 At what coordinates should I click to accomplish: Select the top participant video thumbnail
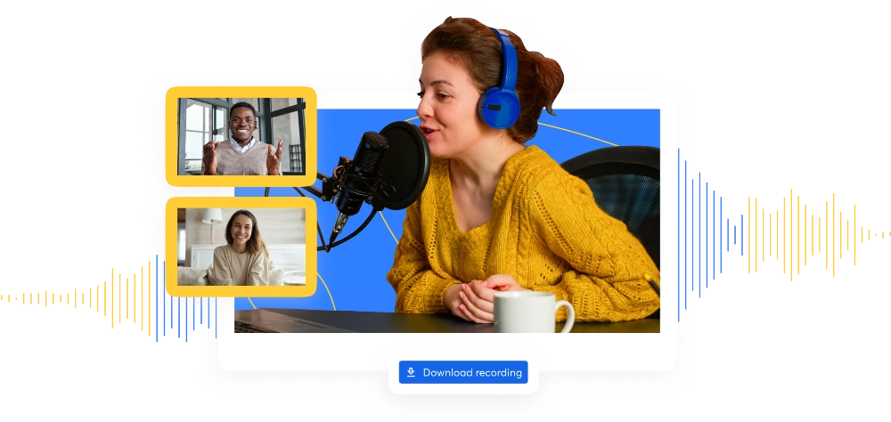(x=241, y=136)
